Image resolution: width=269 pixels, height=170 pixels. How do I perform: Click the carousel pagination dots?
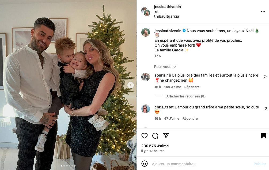click(x=68, y=166)
